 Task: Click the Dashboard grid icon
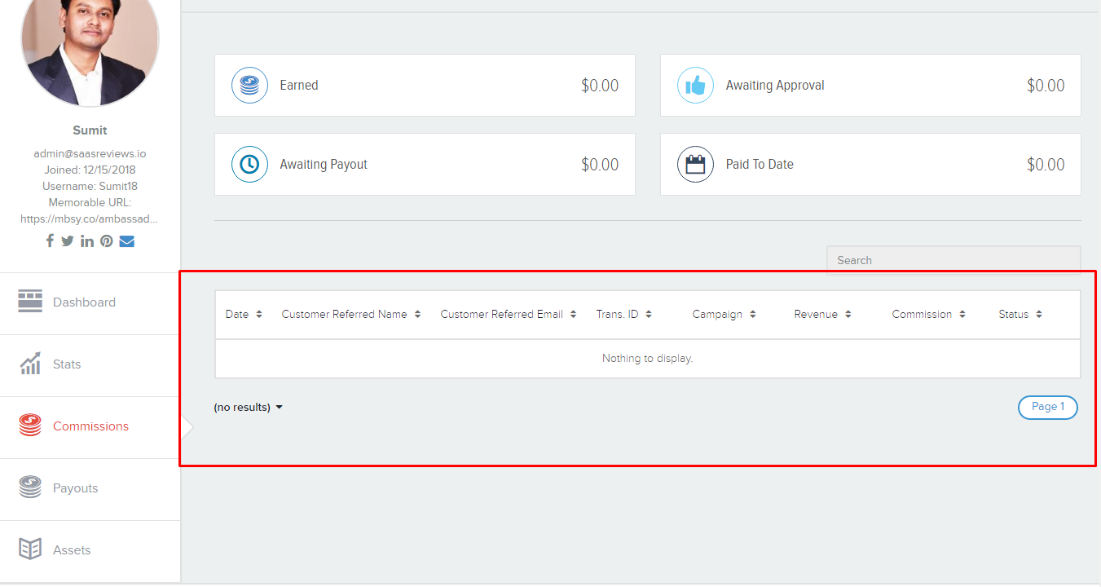(x=30, y=301)
